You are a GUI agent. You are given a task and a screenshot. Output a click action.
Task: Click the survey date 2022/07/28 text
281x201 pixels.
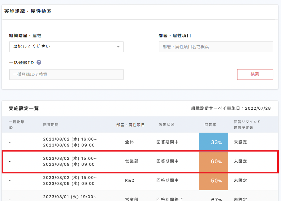coord(259,108)
